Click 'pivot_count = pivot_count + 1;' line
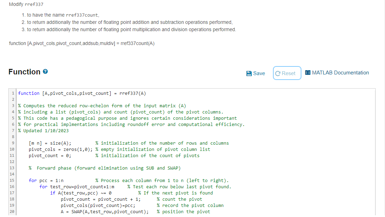 pyautogui.click(x=101, y=199)
